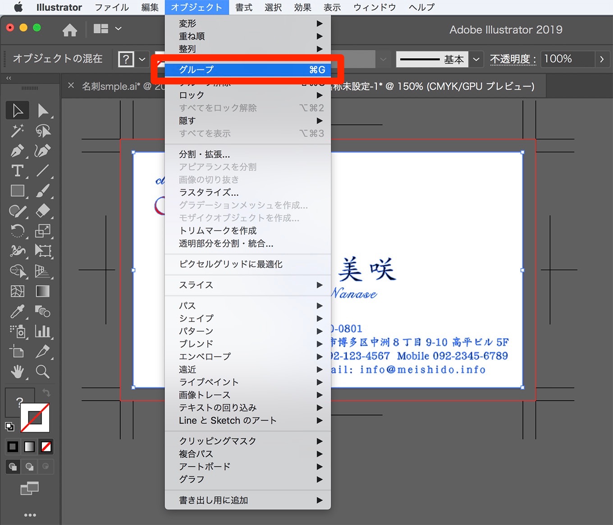Select the Symbol Sprayer tool

(18, 332)
